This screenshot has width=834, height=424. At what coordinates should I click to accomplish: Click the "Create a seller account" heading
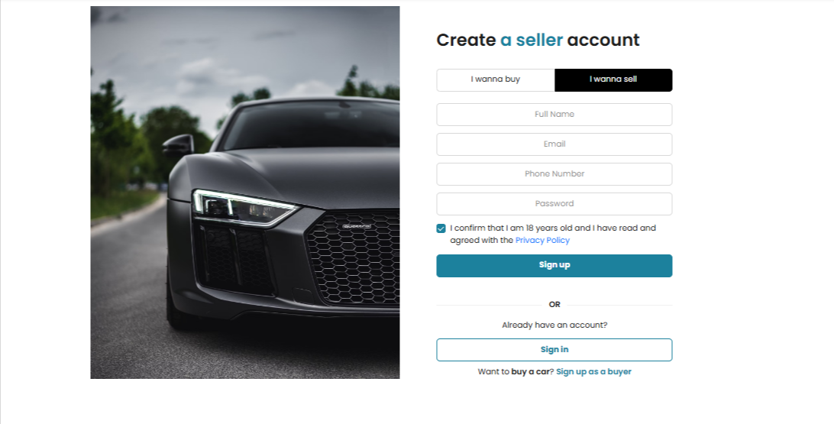tap(538, 40)
